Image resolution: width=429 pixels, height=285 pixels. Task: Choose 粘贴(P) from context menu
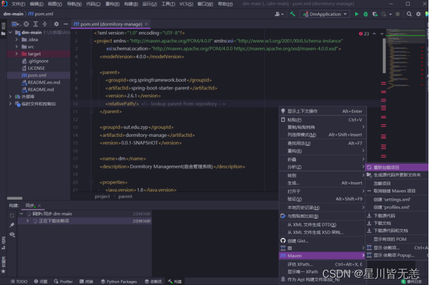point(322,120)
